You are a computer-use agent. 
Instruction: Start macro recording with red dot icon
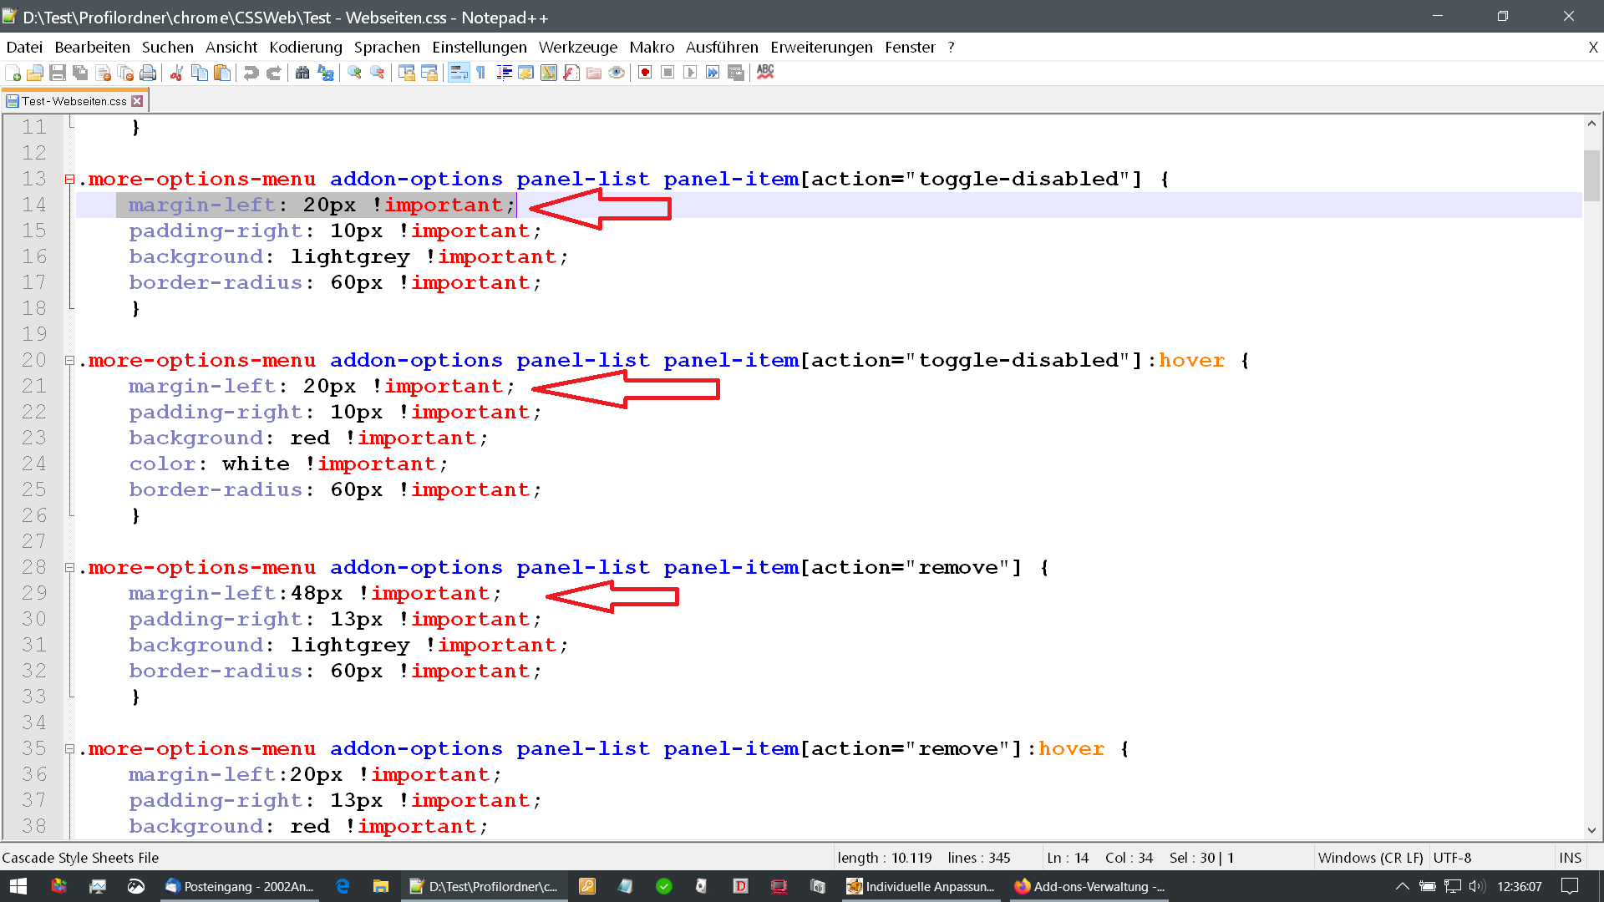pyautogui.click(x=645, y=73)
